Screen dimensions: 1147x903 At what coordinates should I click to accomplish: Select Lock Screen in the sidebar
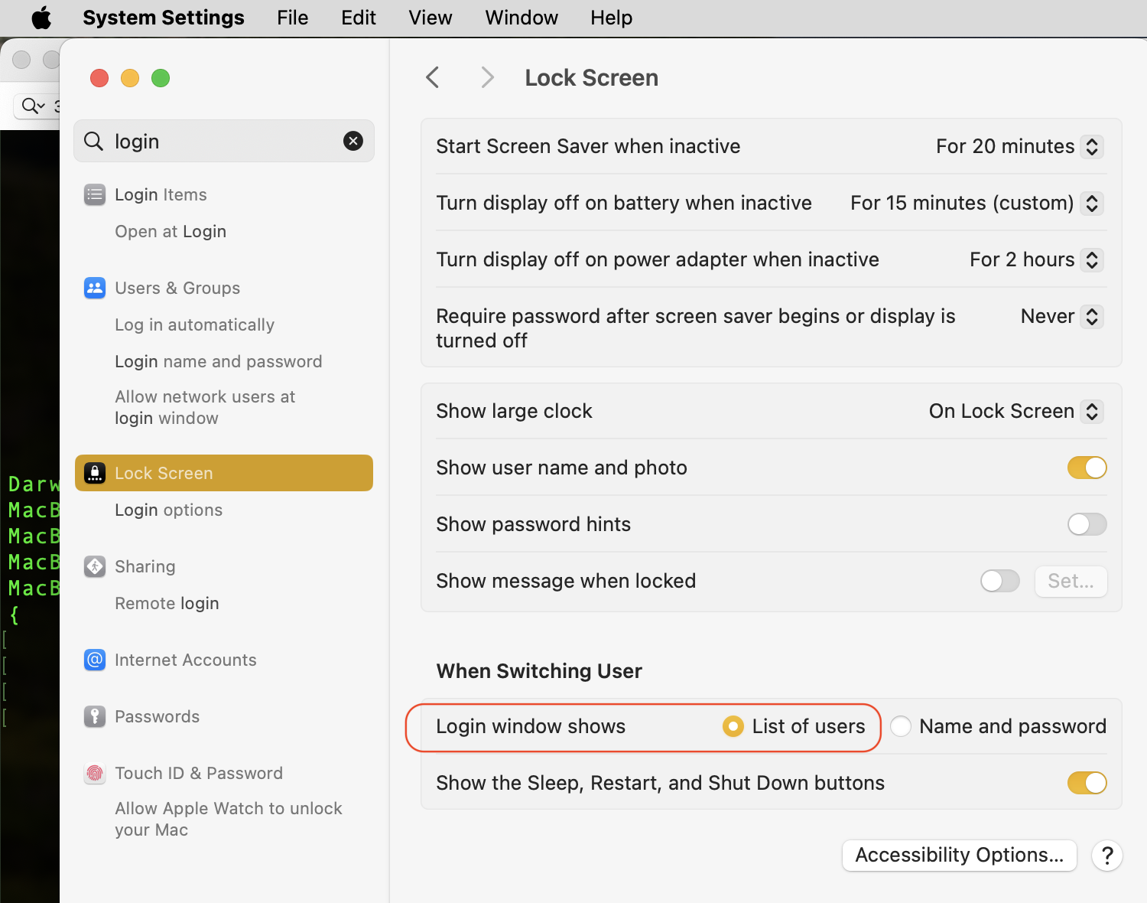224,473
